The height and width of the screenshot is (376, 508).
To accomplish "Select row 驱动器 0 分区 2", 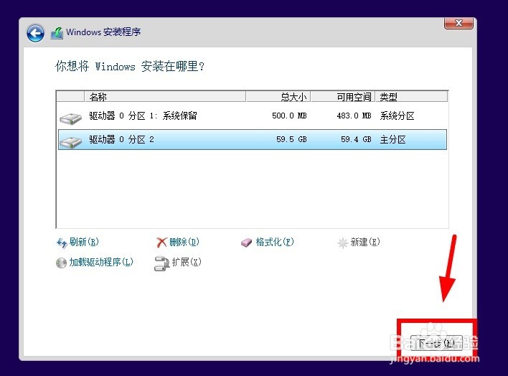I will 252,140.
